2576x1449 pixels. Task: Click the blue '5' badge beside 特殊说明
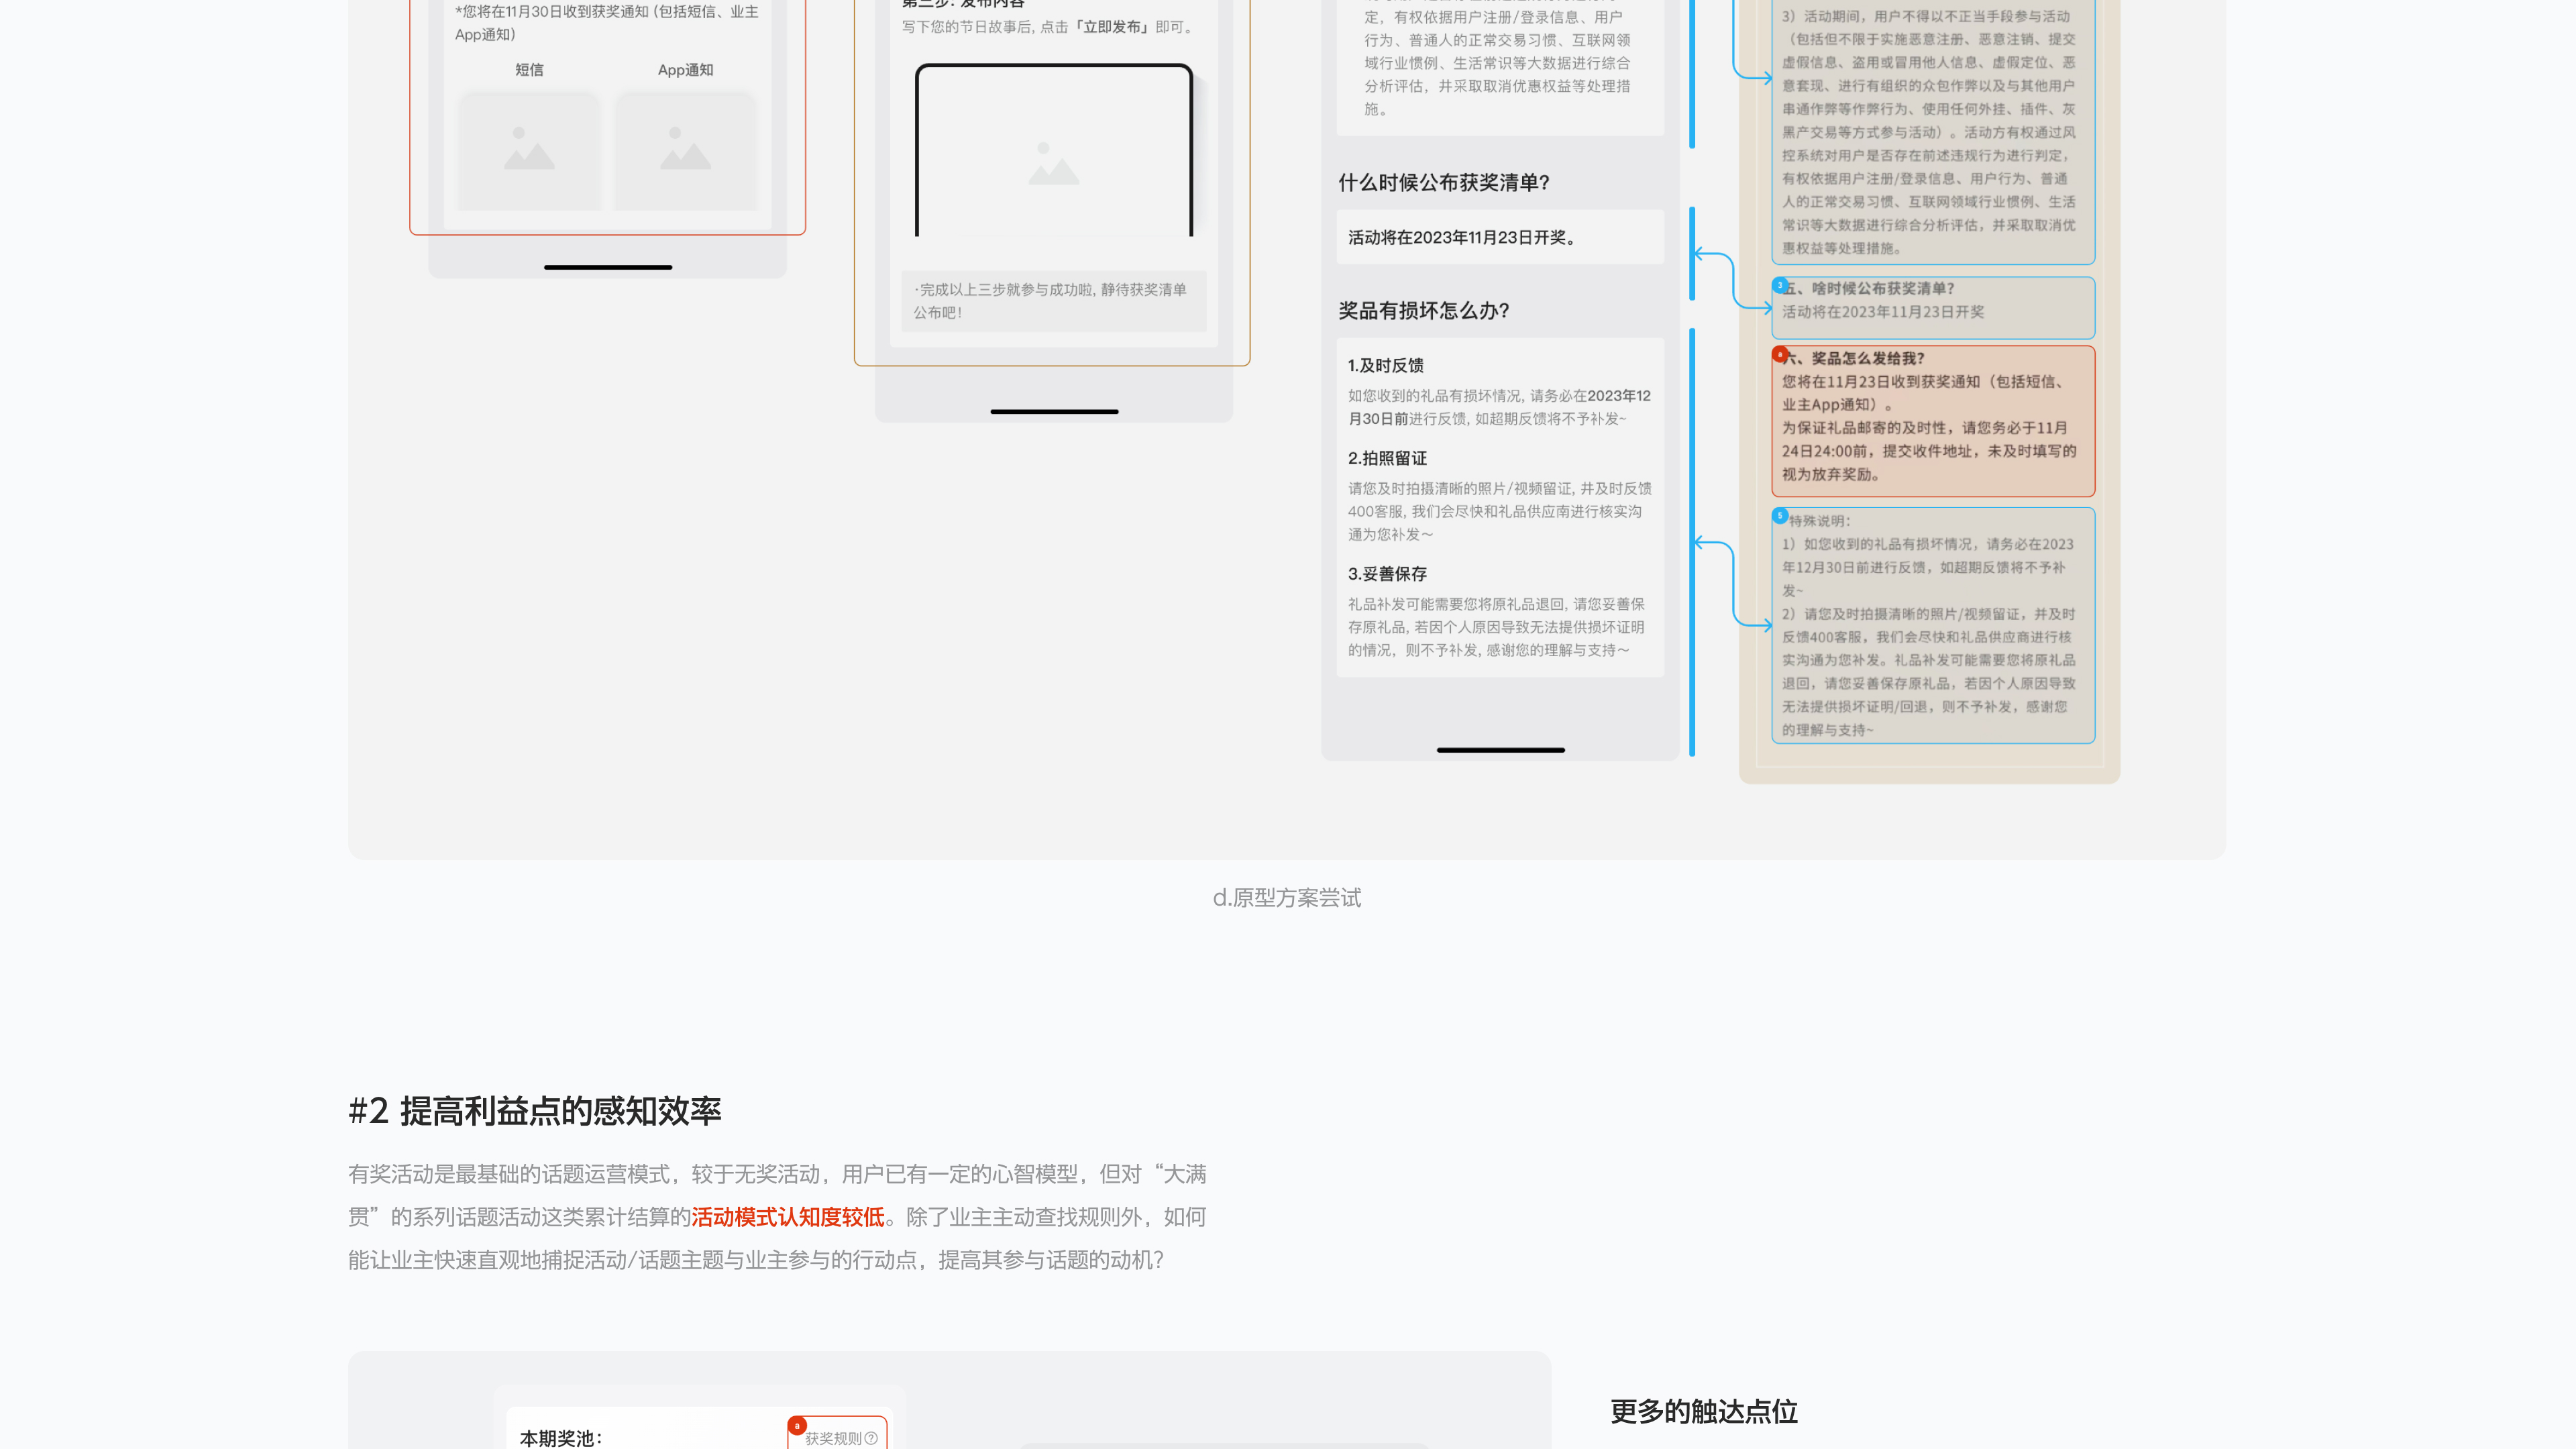point(1780,516)
